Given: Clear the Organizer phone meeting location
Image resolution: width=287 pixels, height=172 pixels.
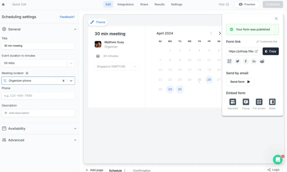Looking at the screenshot, I should point(63,81).
